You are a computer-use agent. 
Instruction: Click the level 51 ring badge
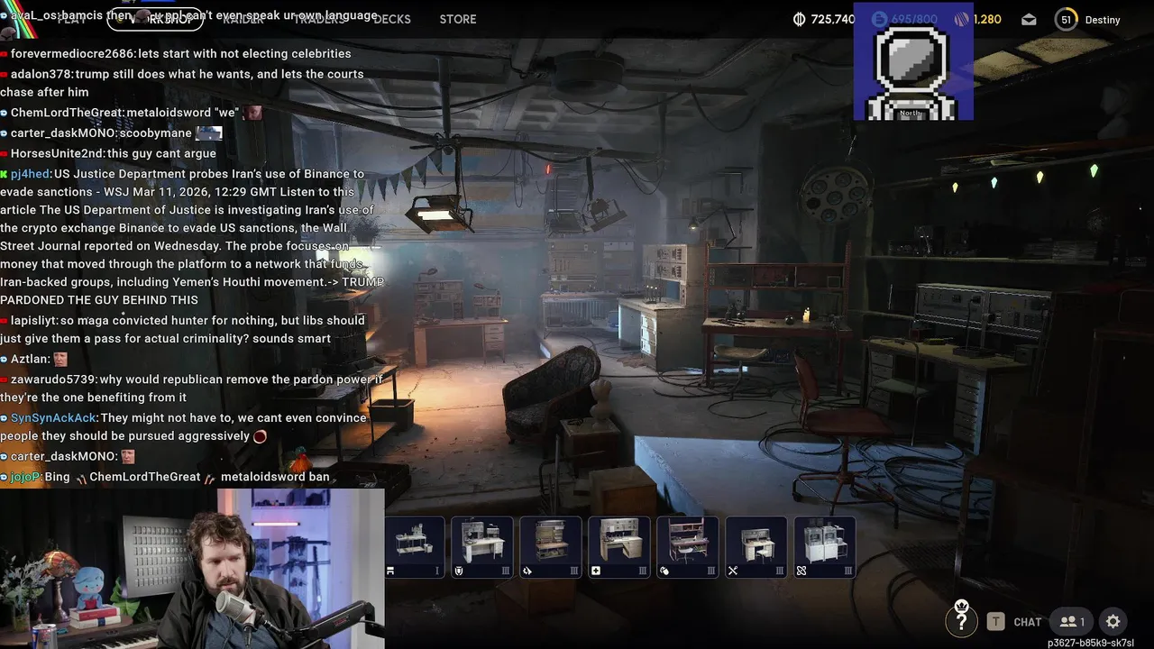point(1067,19)
